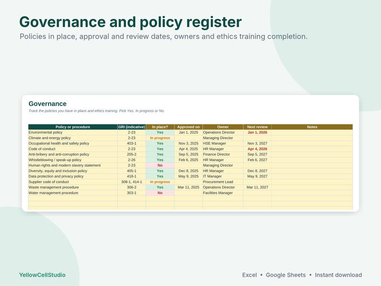This screenshot has width=381, height=286.
Task: Select the 'Environmental policy' cell
Action: (73, 132)
